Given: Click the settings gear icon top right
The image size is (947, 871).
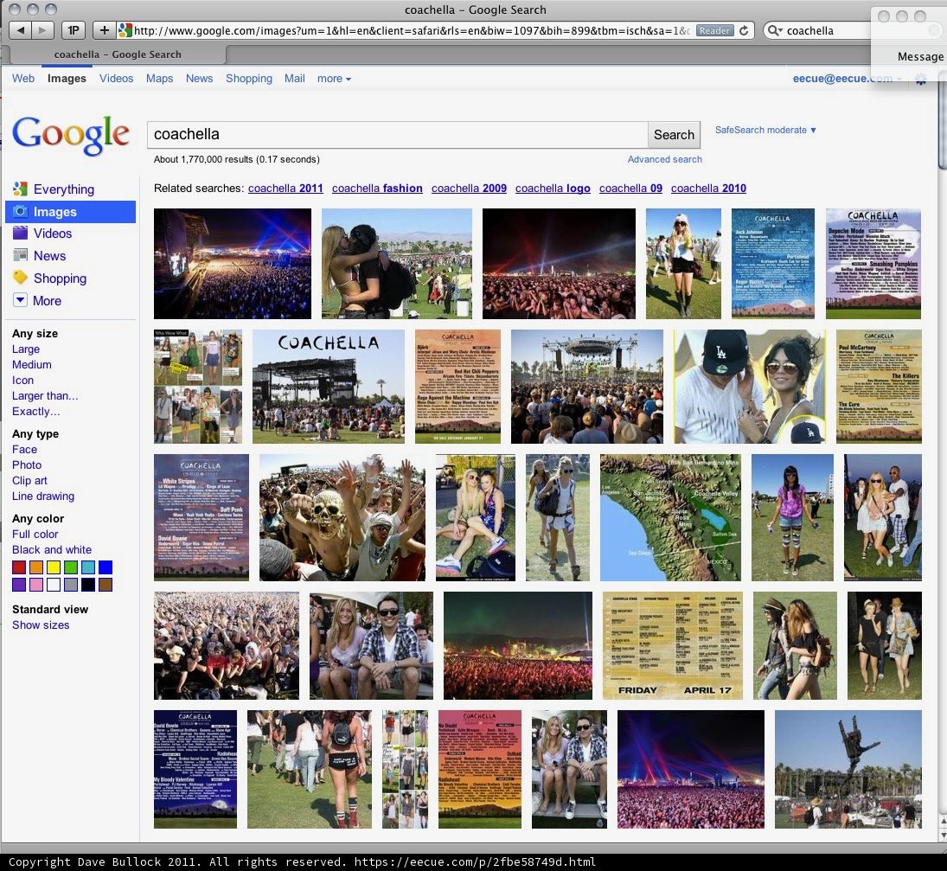Looking at the screenshot, I should (920, 79).
